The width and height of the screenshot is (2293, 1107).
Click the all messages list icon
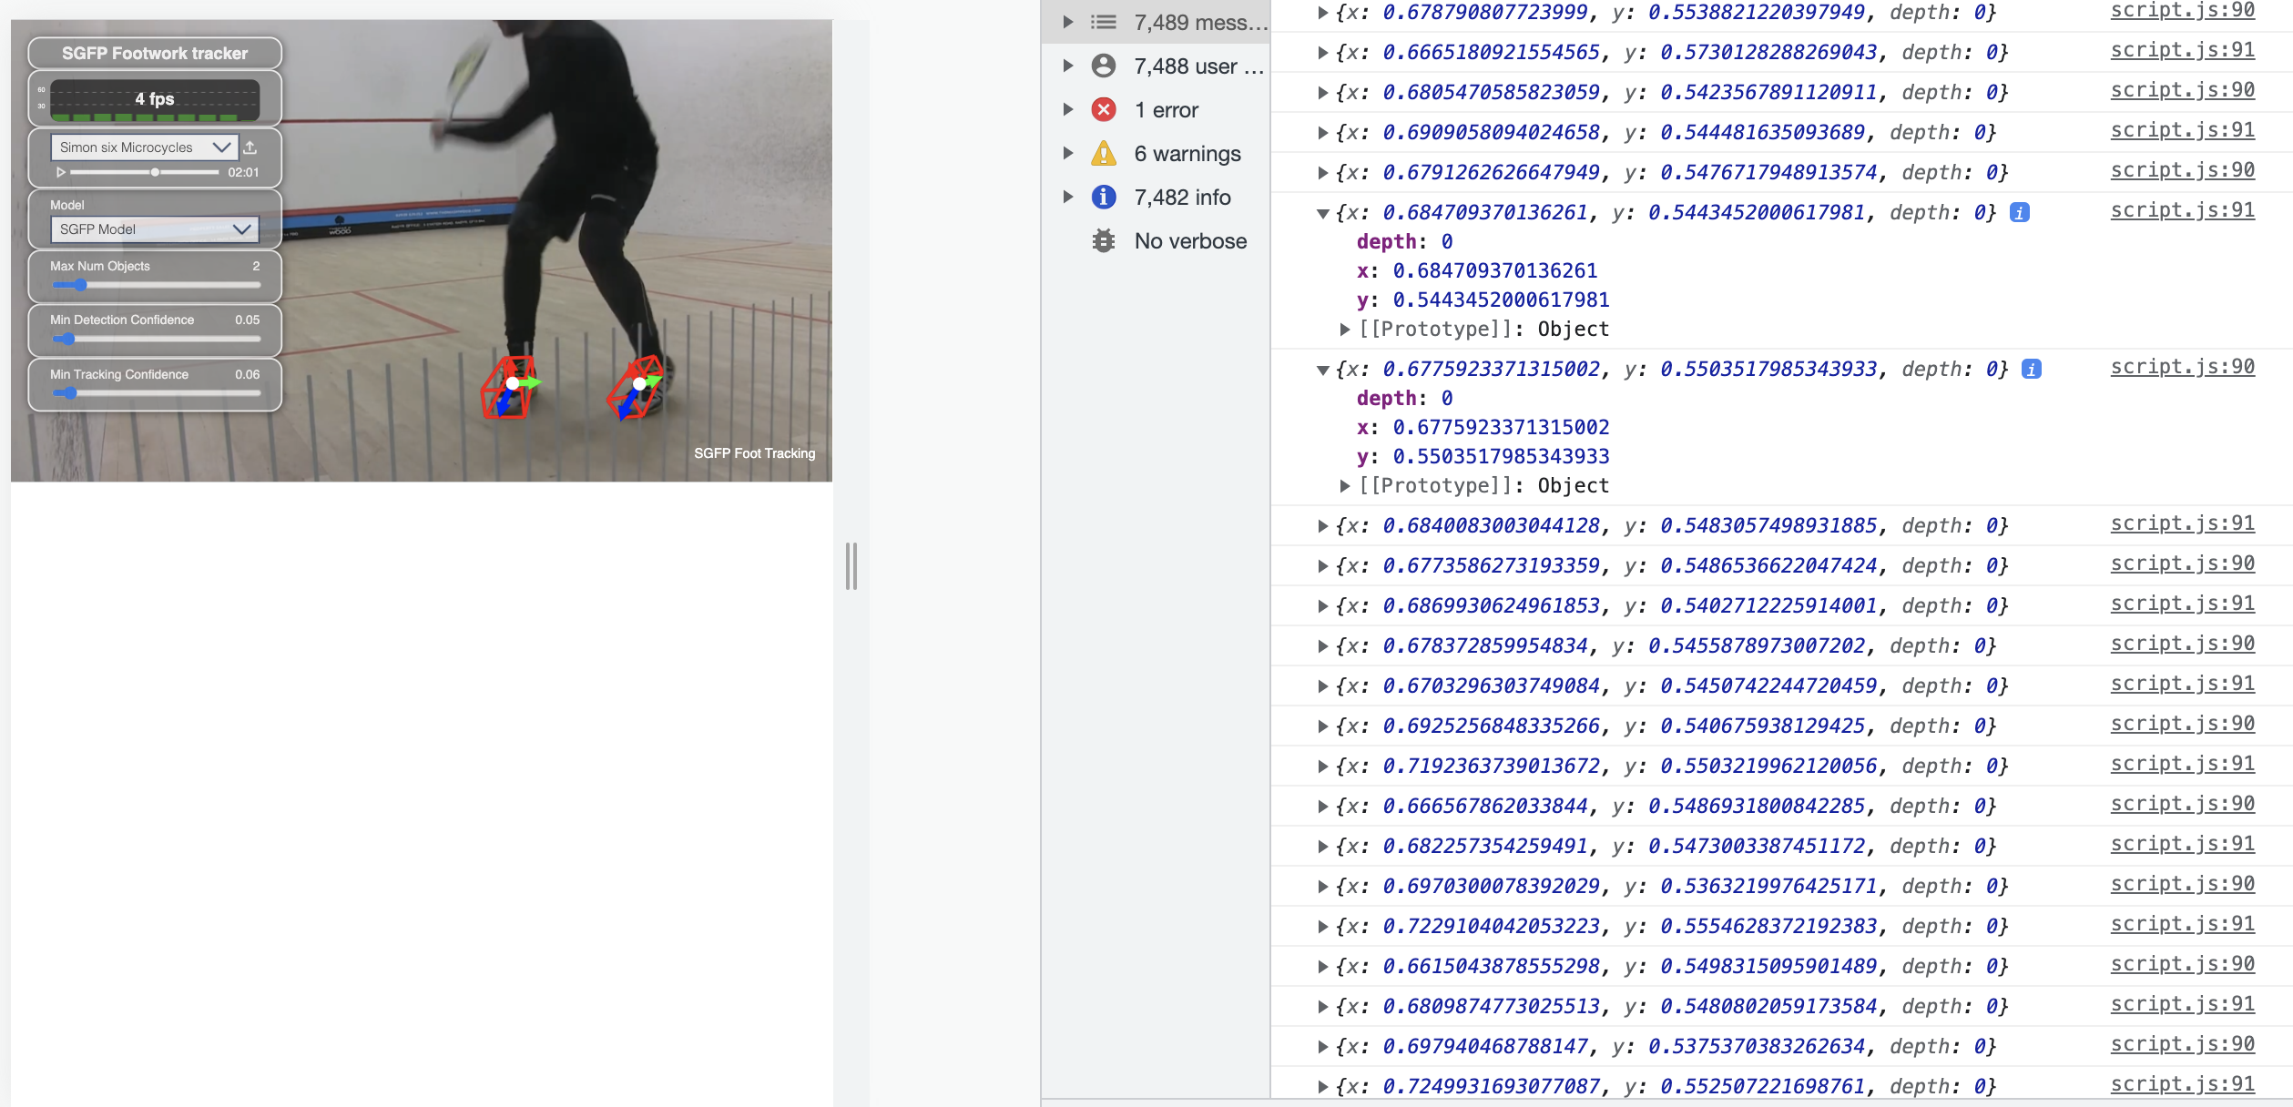click(1104, 23)
